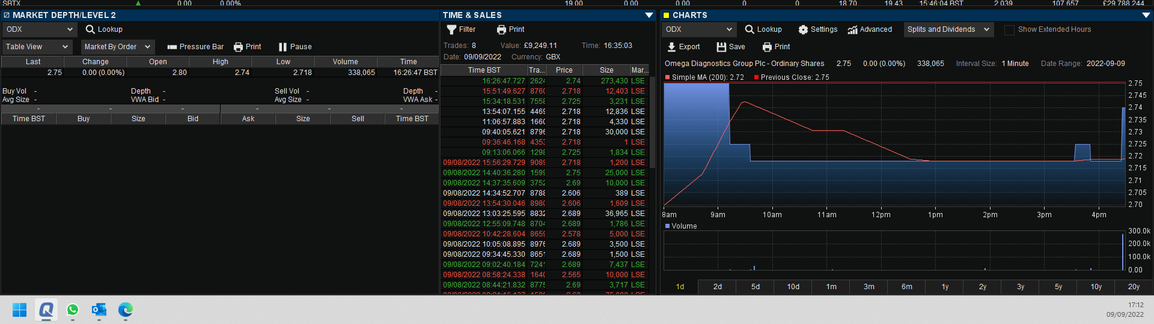Click the Interval Size 1 Minute value

tap(1015, 64)
